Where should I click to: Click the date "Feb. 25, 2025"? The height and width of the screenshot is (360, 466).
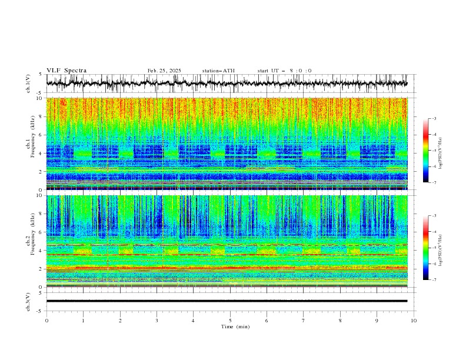coord(164,71)
